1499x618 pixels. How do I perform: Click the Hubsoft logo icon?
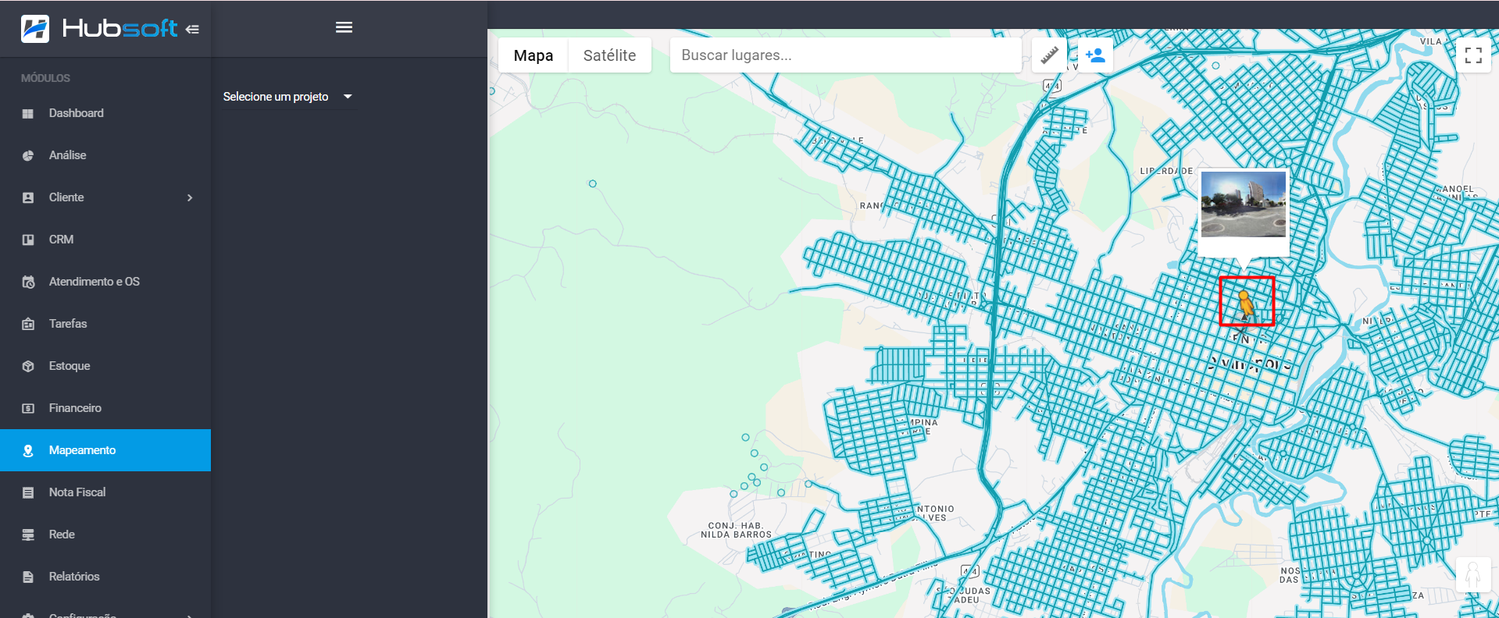click(35, 29)
